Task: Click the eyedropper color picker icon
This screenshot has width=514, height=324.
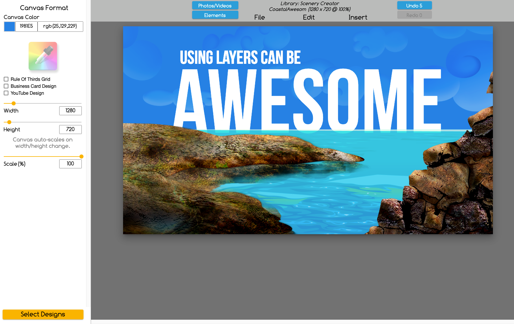Action: point(43,56)
